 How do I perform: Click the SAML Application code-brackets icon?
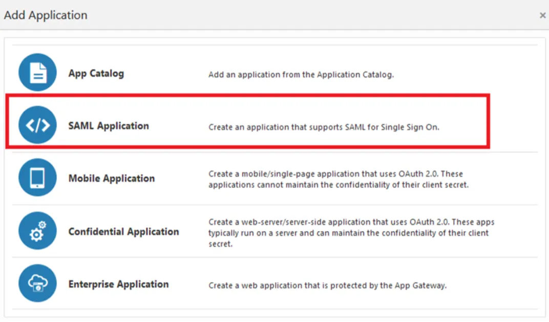tap(37, 125)
